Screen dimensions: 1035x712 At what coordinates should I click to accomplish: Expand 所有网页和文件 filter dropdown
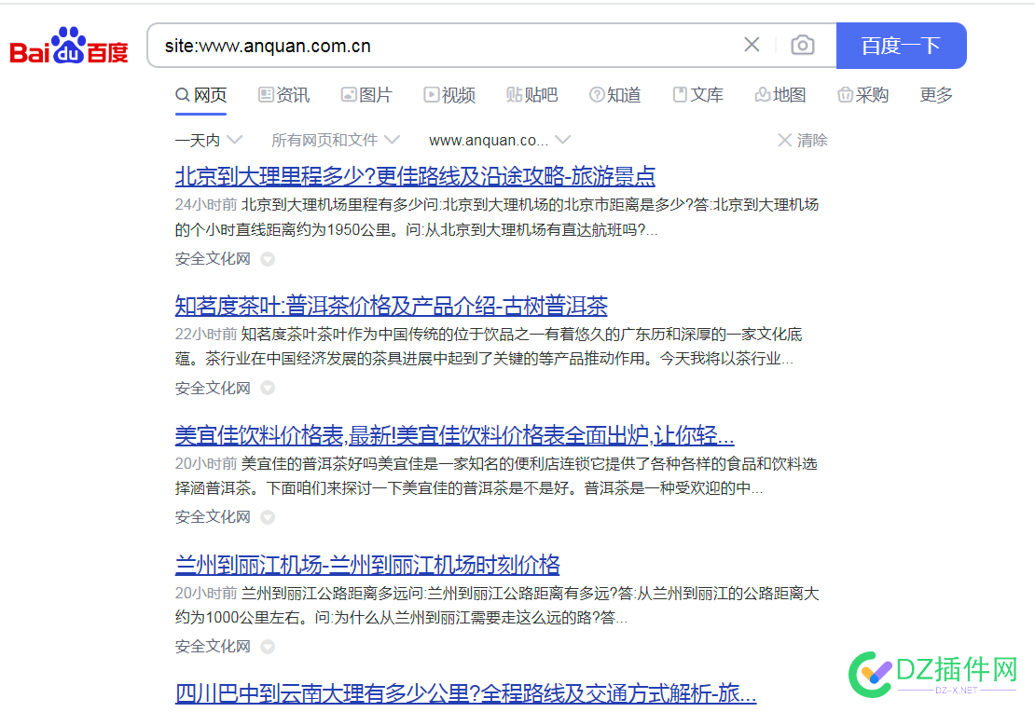[x=336, y=140]
